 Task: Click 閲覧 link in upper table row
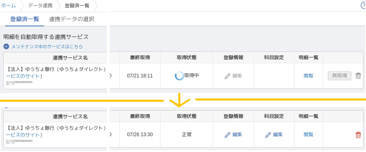click(x=308, y=76)
